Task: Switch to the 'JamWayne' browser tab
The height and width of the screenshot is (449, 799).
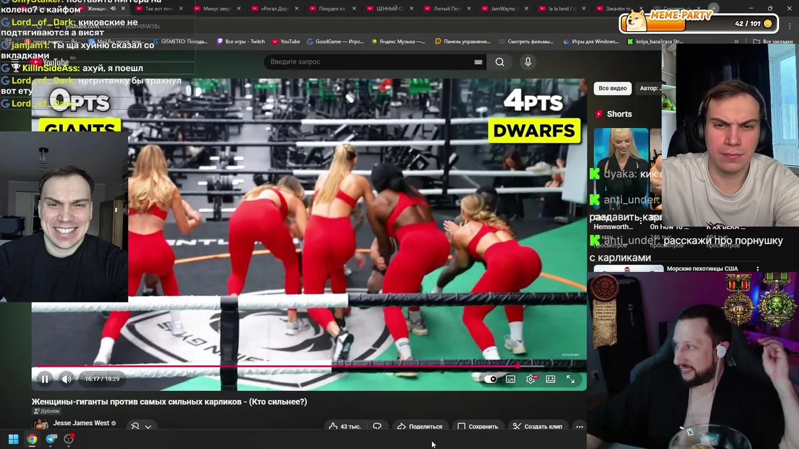Action: point(504,9)
